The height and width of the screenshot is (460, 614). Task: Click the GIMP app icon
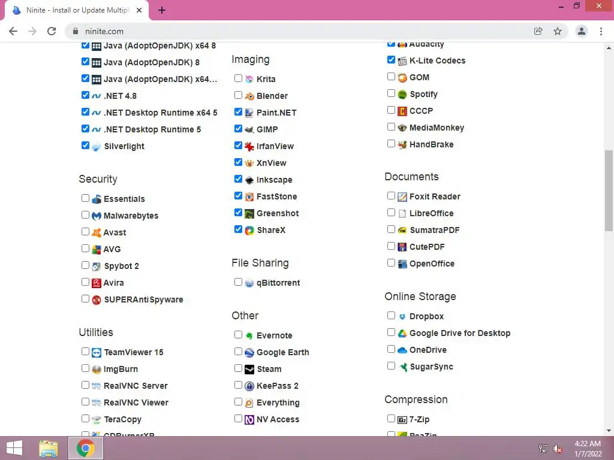(249, 129)
